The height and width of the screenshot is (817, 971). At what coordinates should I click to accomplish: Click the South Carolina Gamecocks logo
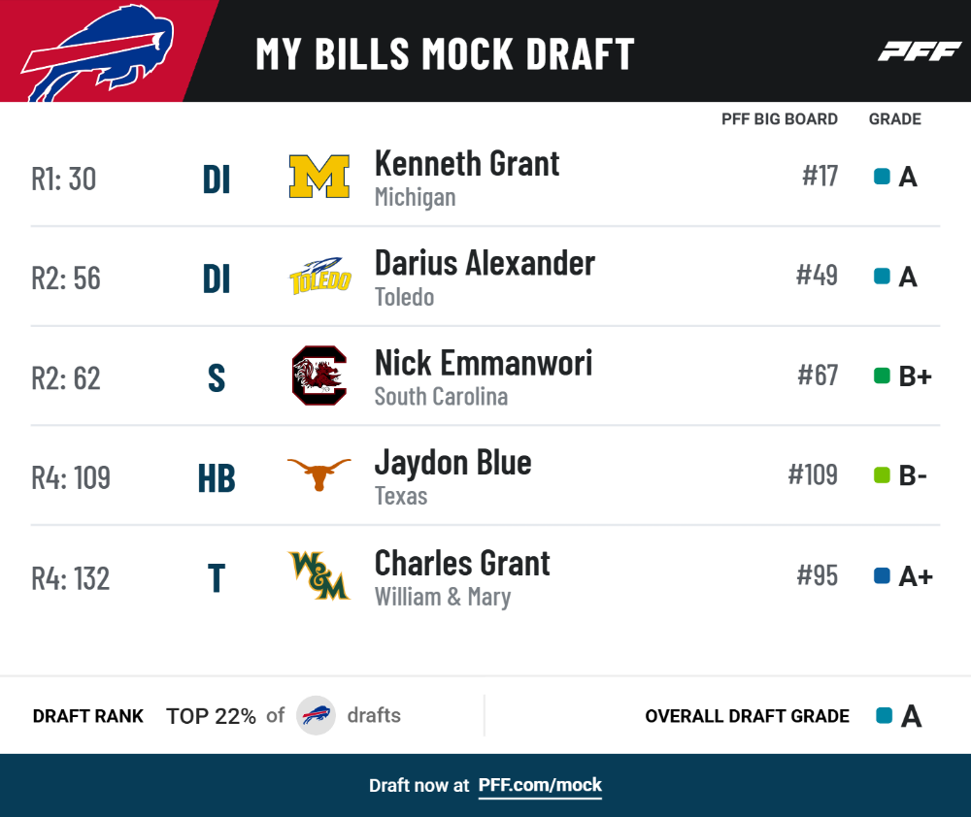pos(318,376)
